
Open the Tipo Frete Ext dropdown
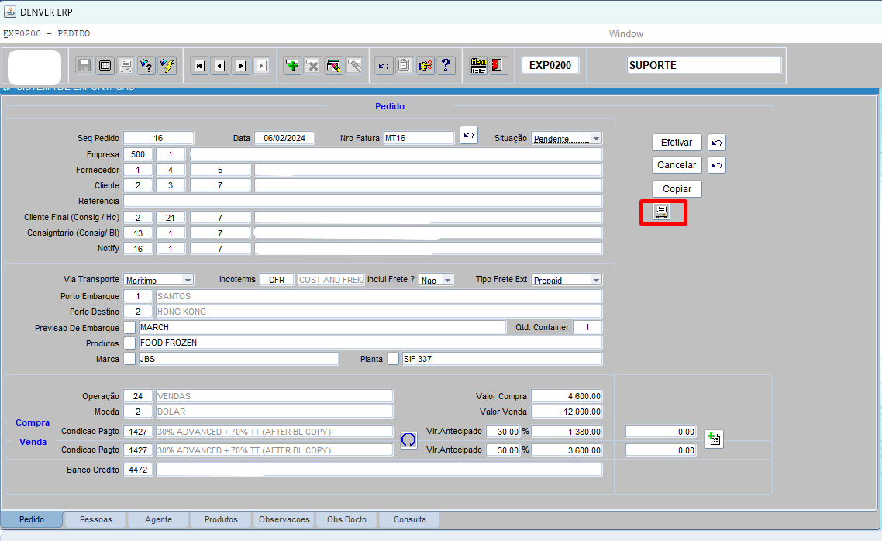click(x=567, y=280)
